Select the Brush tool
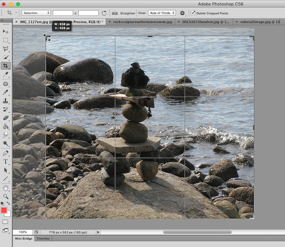This screenshot has width=285, height=247. (6, 92)
